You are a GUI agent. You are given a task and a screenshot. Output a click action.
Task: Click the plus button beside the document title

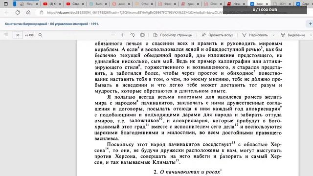(310, 24)
